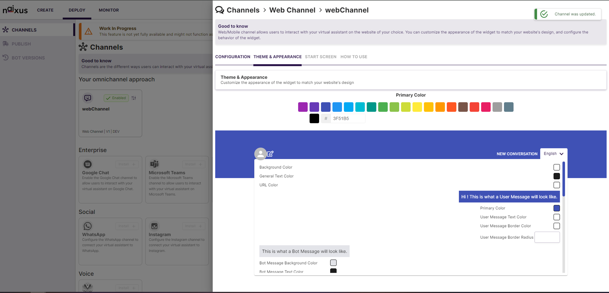Pick the teal primary color swatch
Screen dimensions: 609x293
pyautogui.click(x=371, y=107)
